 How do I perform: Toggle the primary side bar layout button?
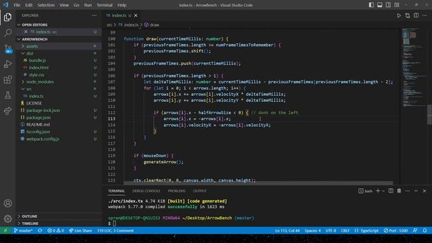click(x=371, y=5)
